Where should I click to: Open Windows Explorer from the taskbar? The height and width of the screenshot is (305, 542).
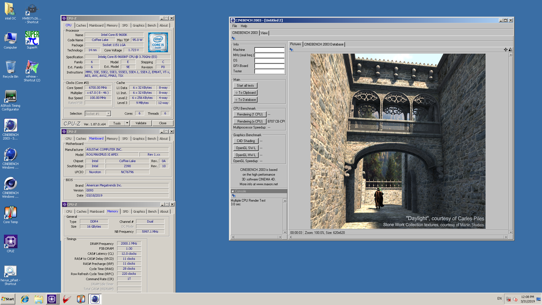tap(39, 299)
